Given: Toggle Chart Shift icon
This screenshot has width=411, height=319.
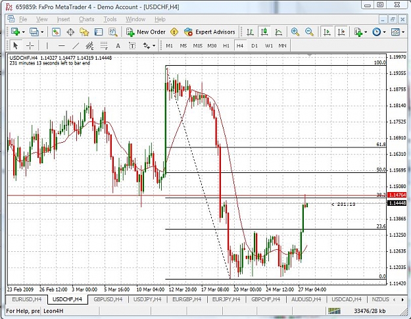Looking at the screenshot, I should [x=341, y=32].
